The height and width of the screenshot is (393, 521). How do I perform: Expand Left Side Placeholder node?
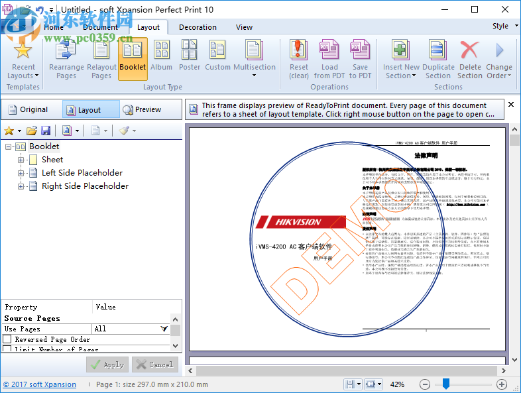(x=21, y=173)
